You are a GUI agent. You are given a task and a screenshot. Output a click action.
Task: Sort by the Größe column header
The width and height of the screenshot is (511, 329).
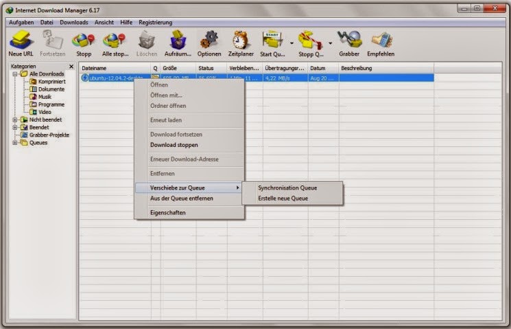click(x=178, y=68)
